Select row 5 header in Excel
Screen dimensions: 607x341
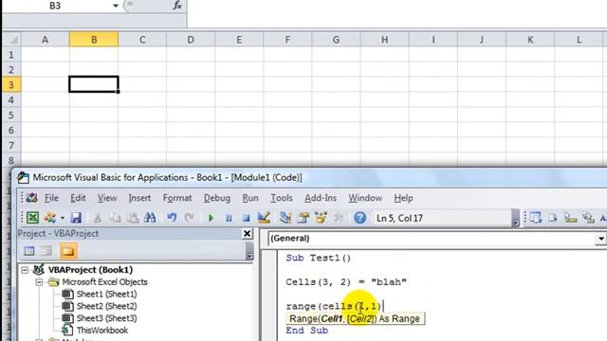(11, 116)
